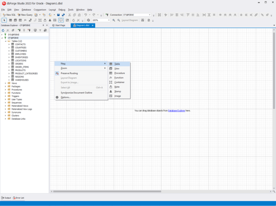
Task: Choose Stamp in the New submenu
Action: (x=119, y=92)
